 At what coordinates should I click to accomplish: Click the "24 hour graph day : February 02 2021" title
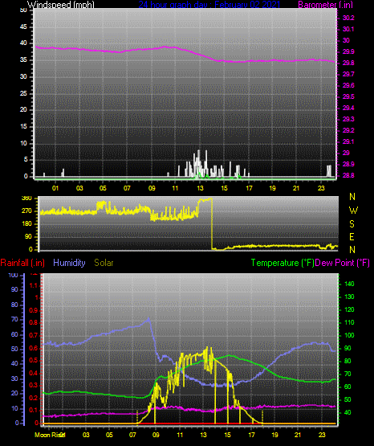tap(209, 5)
